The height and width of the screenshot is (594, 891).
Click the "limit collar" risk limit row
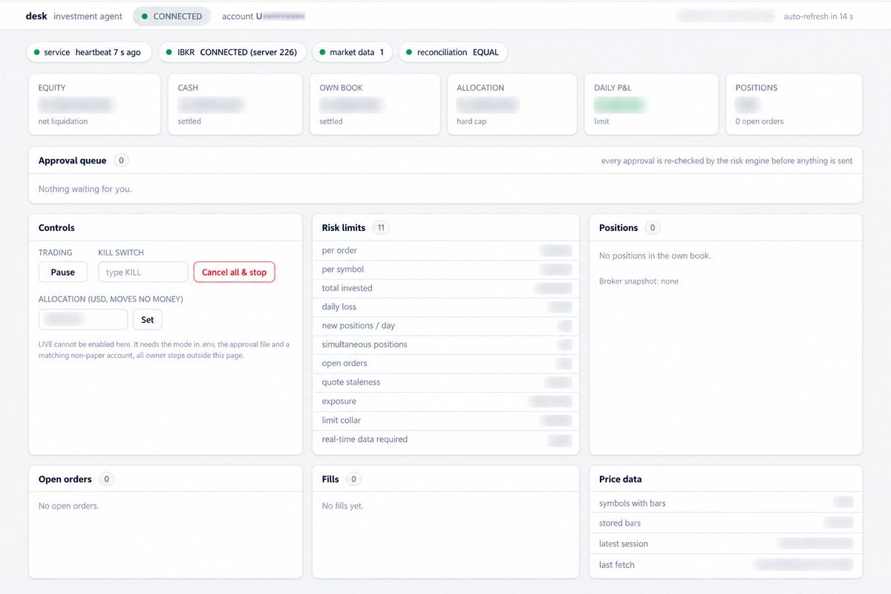pos(446,420)
